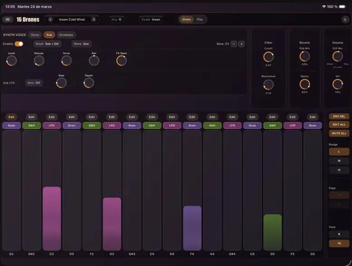
Task: Go to previous preset arrow
Action: click(x=50, y=19)
